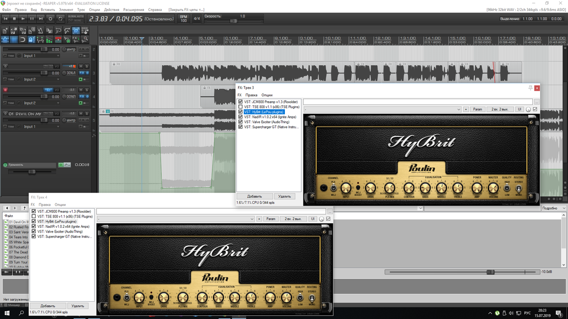Image resolution: width=568 pixels, height=319 pixels.
Task: Open the Трек menu
Action: (x=81, y=9)
